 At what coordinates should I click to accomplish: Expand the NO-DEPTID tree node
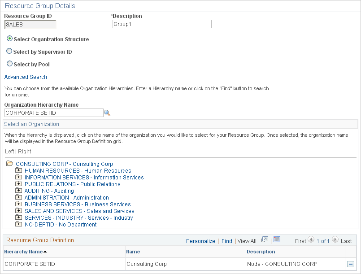(x=18, y=224)
